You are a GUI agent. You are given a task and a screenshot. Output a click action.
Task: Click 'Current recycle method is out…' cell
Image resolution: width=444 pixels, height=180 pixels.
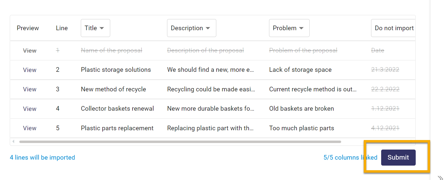[x=313, y=89]
